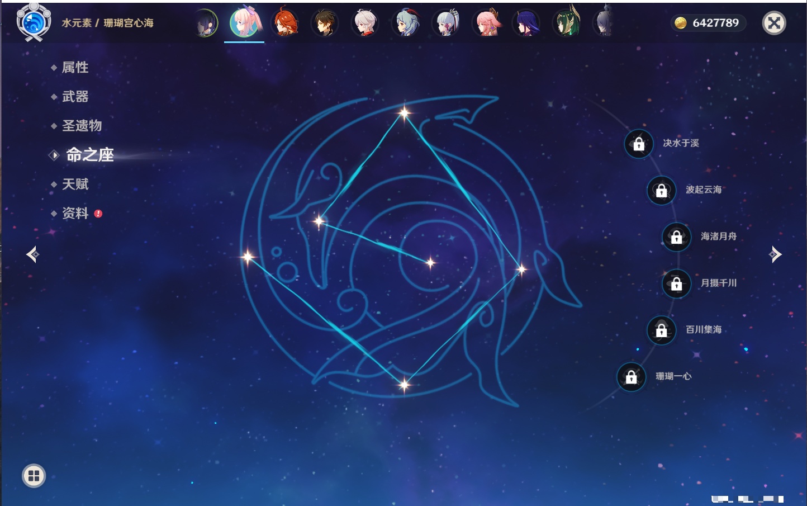Switch to the 武器 weapon page
Image resolution: width=807 pixels, height=506 pixels.
[75, 97]
